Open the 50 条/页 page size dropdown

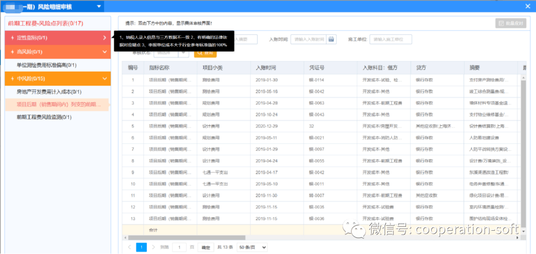(252, 247)
